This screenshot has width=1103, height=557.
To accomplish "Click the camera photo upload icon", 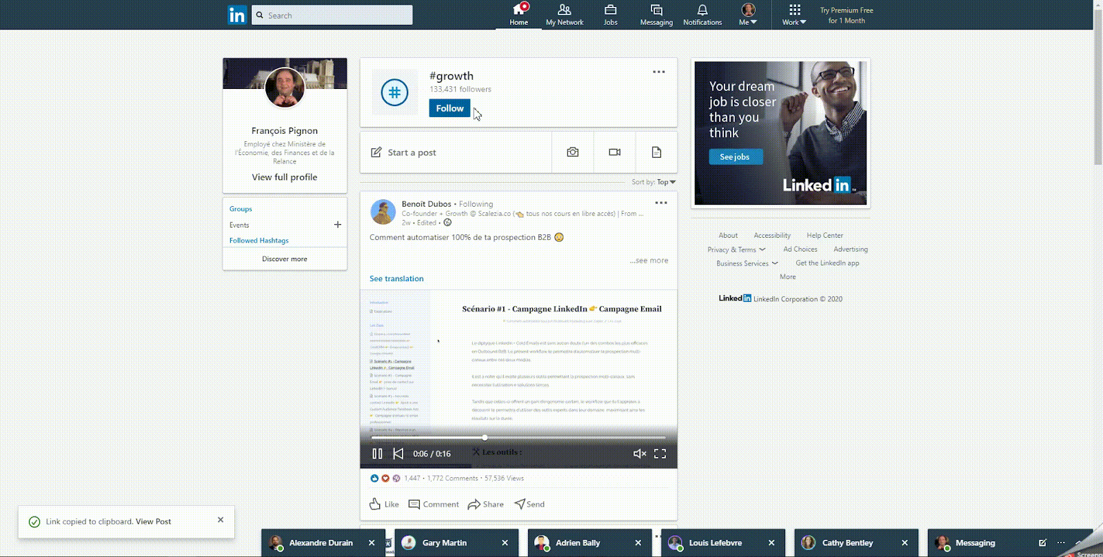I will click(573, 152).
